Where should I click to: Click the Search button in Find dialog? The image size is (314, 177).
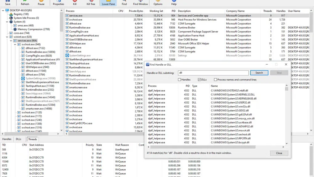tap(259, 73)
